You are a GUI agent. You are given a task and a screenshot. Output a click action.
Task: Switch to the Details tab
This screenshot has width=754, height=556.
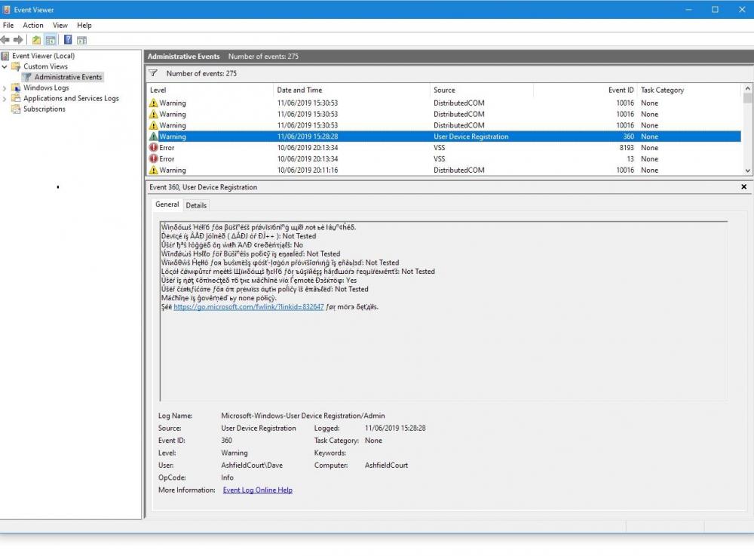pos(196,205)
